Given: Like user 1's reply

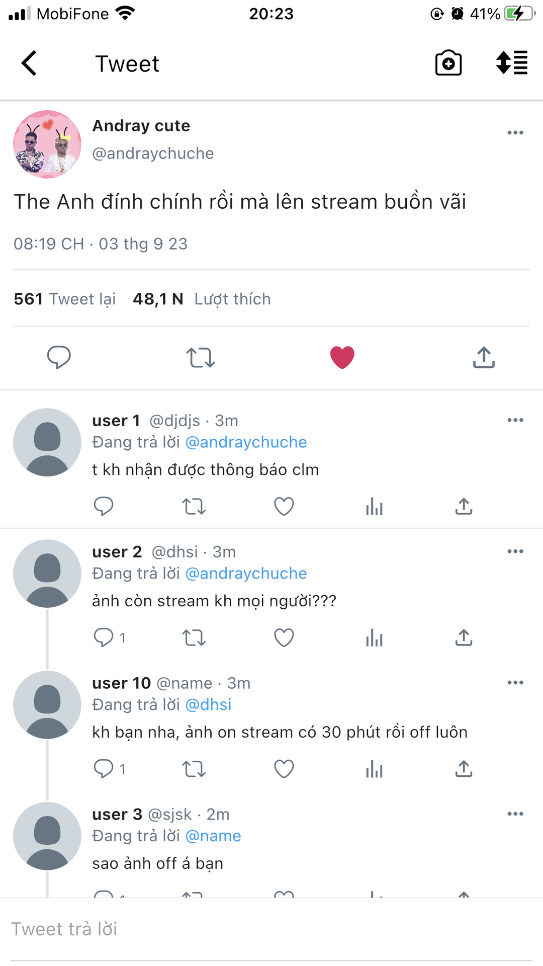Looking at the screenshot, I should click(284, 506).
